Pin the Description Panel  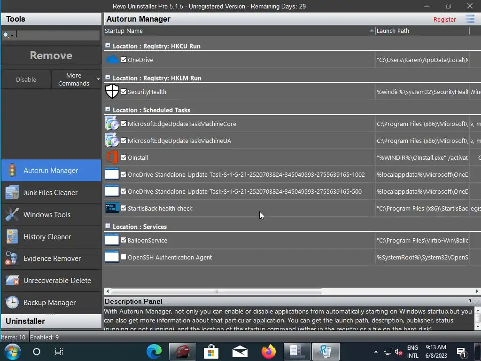pyautogui.click(x=470, y=301)
